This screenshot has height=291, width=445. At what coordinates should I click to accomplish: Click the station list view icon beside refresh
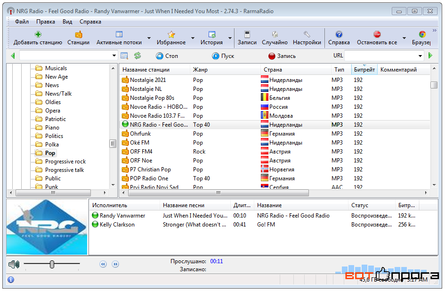[124, 56]
